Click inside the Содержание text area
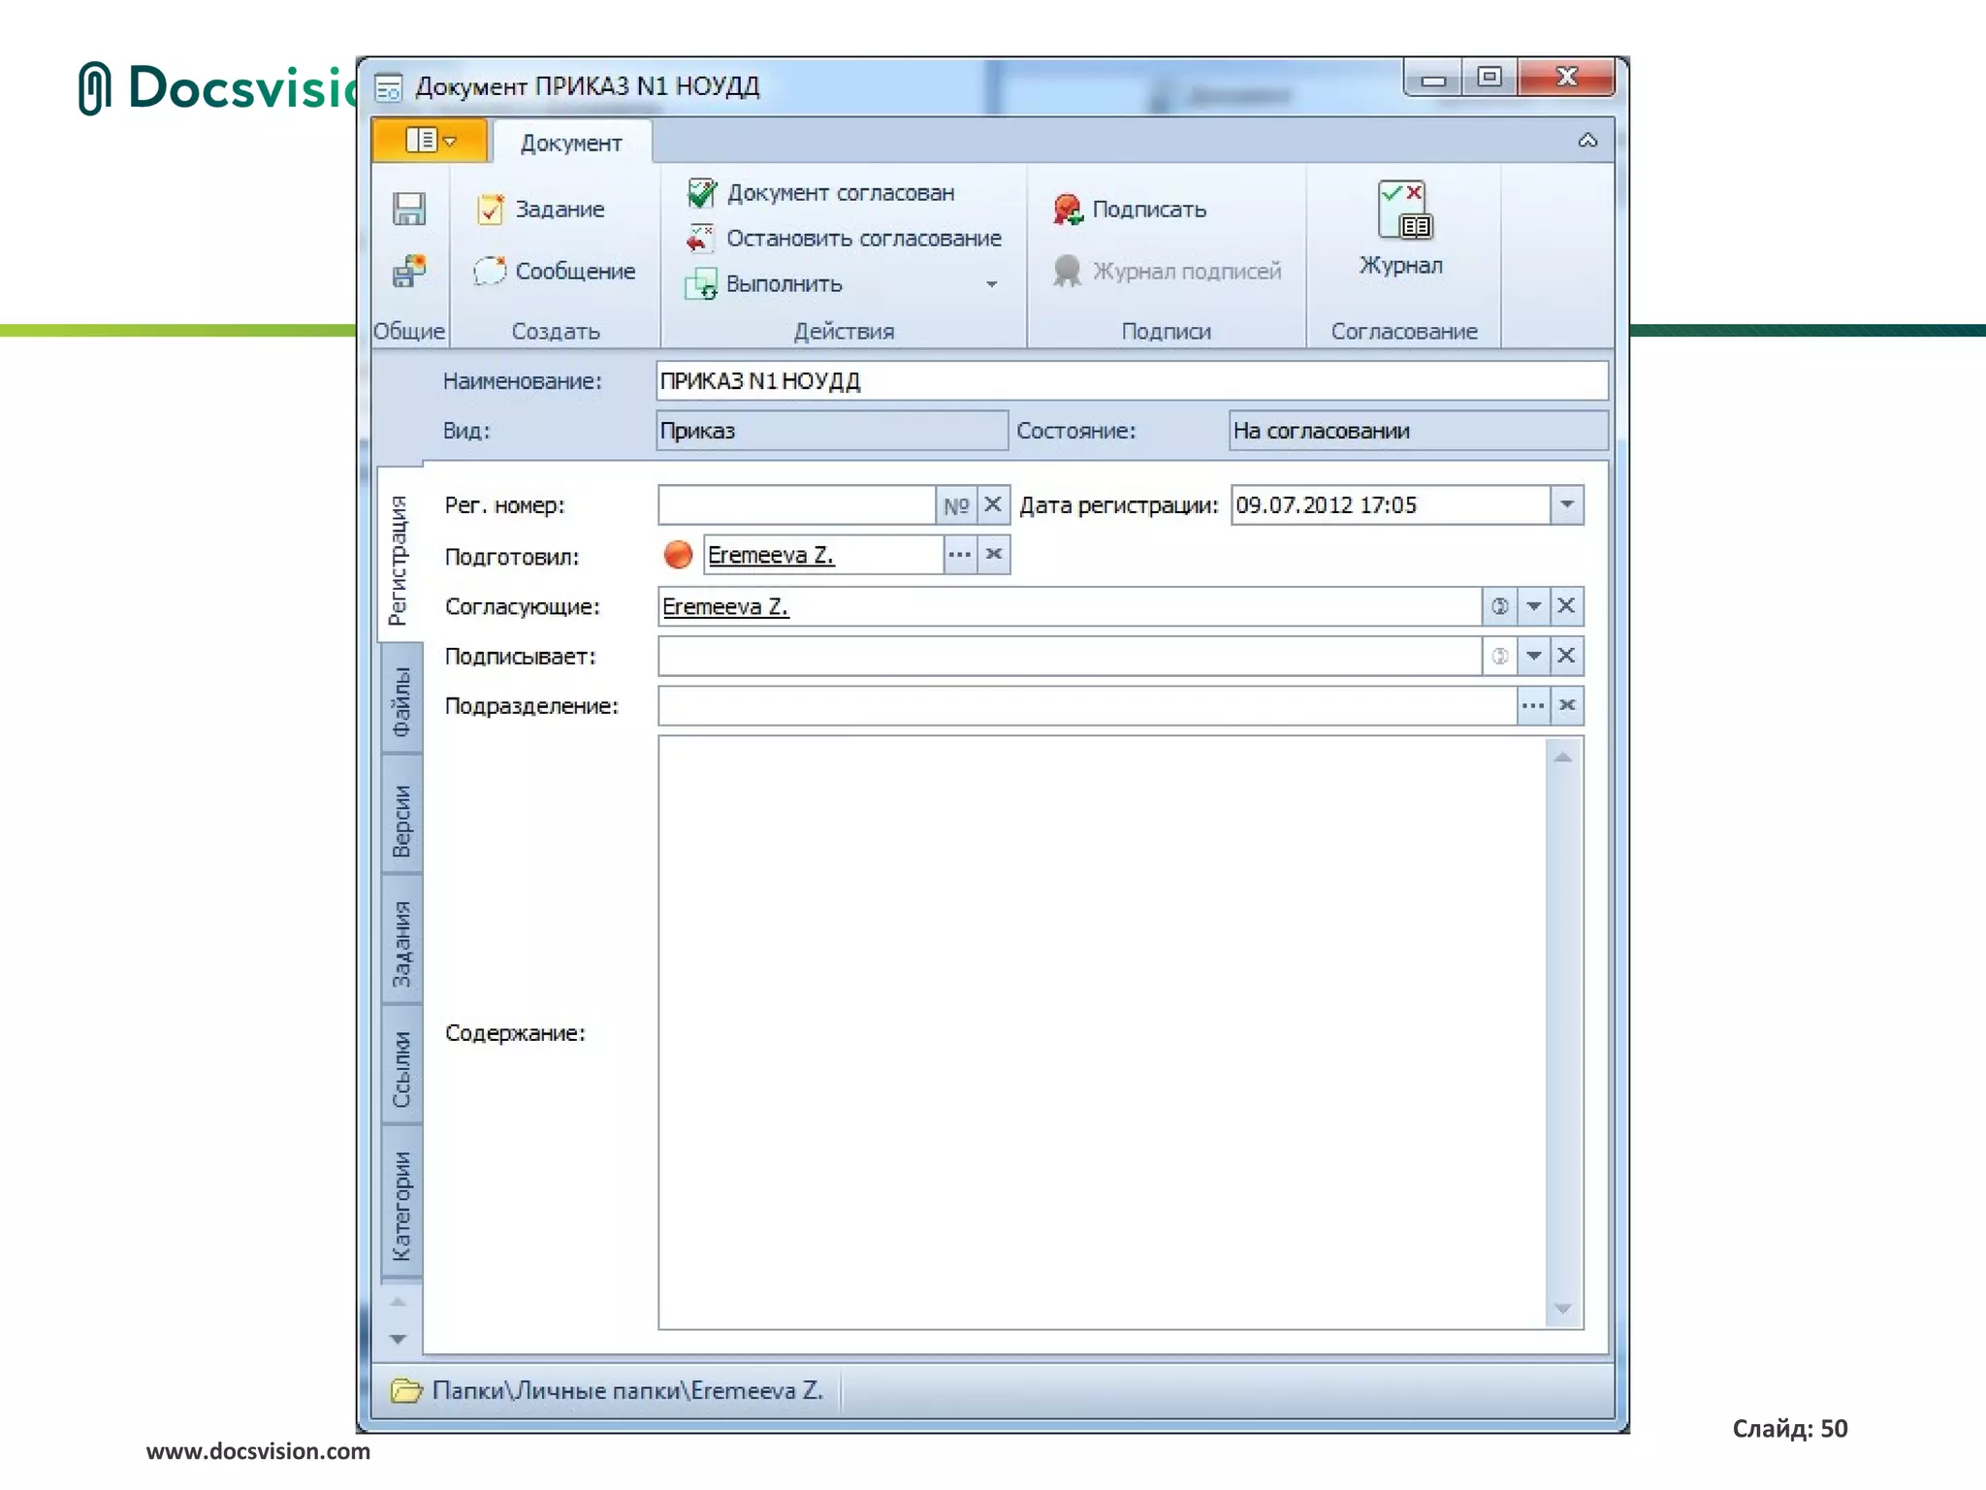The image size is (1986, 1490). [1101, 1032]
